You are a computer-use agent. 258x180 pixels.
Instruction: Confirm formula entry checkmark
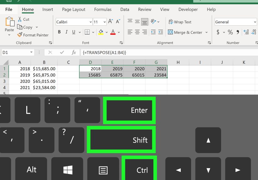62,52
